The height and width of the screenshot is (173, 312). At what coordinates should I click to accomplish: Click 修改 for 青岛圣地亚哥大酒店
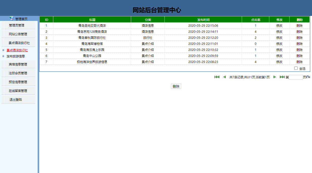pos(280,25)
